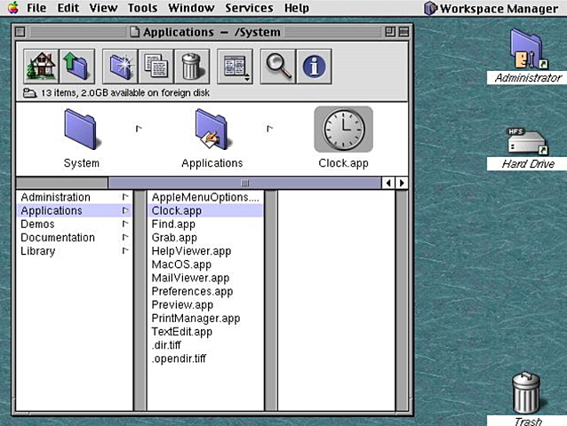567x426 pixels.
Task: Select the System folder icon in path
Action: coord(80,130)
